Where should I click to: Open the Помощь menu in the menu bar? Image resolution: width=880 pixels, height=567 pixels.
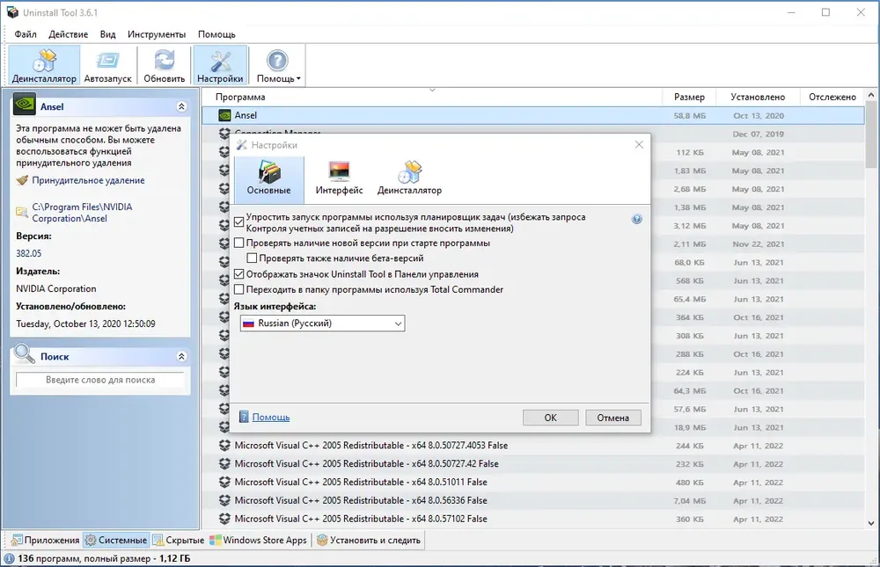(216, 34)
